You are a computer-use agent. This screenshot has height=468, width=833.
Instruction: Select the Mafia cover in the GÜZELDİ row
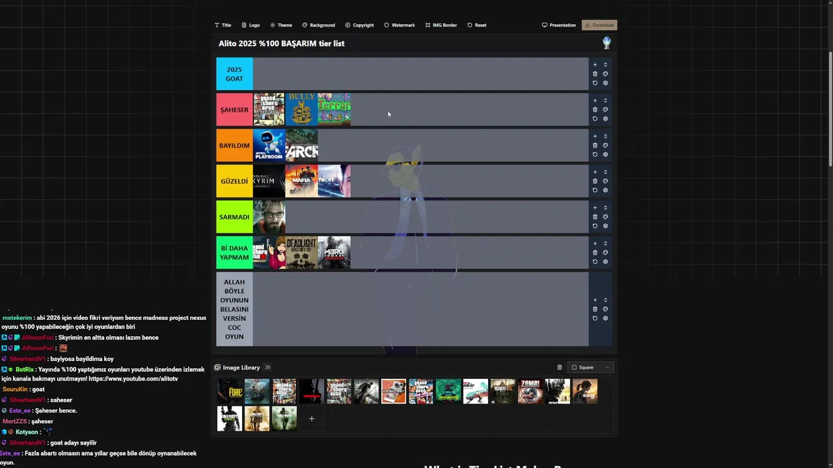click(302, 181)
